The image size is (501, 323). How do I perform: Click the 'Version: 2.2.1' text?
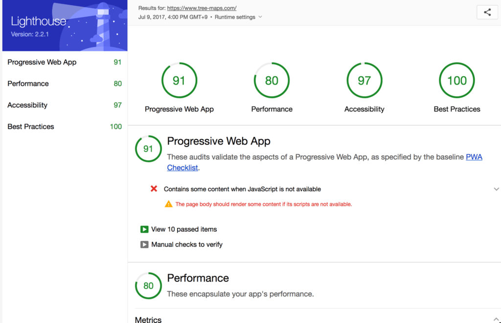pyautogui.click(x=30, y=34)
